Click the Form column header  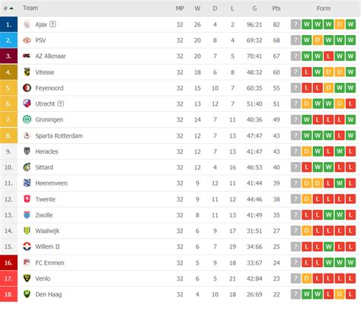click(324, 8)
